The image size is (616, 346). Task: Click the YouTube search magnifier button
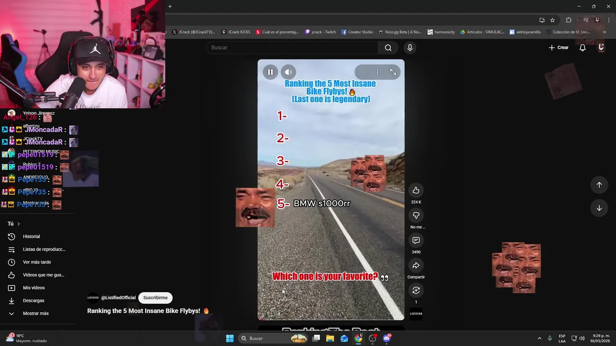(388, 48)
